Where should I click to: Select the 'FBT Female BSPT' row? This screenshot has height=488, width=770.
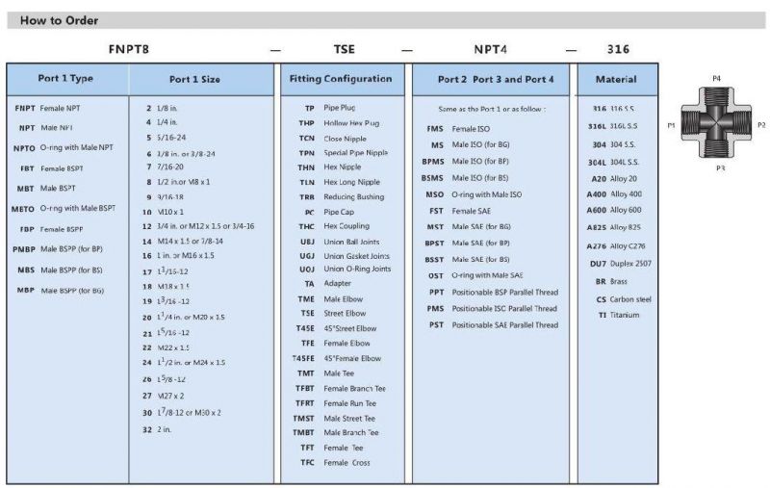tap(52, 168)
